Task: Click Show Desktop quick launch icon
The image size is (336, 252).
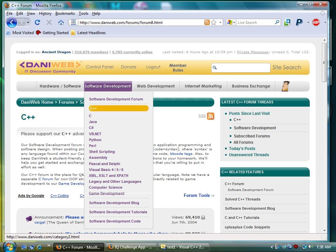Action: [24, 247]
